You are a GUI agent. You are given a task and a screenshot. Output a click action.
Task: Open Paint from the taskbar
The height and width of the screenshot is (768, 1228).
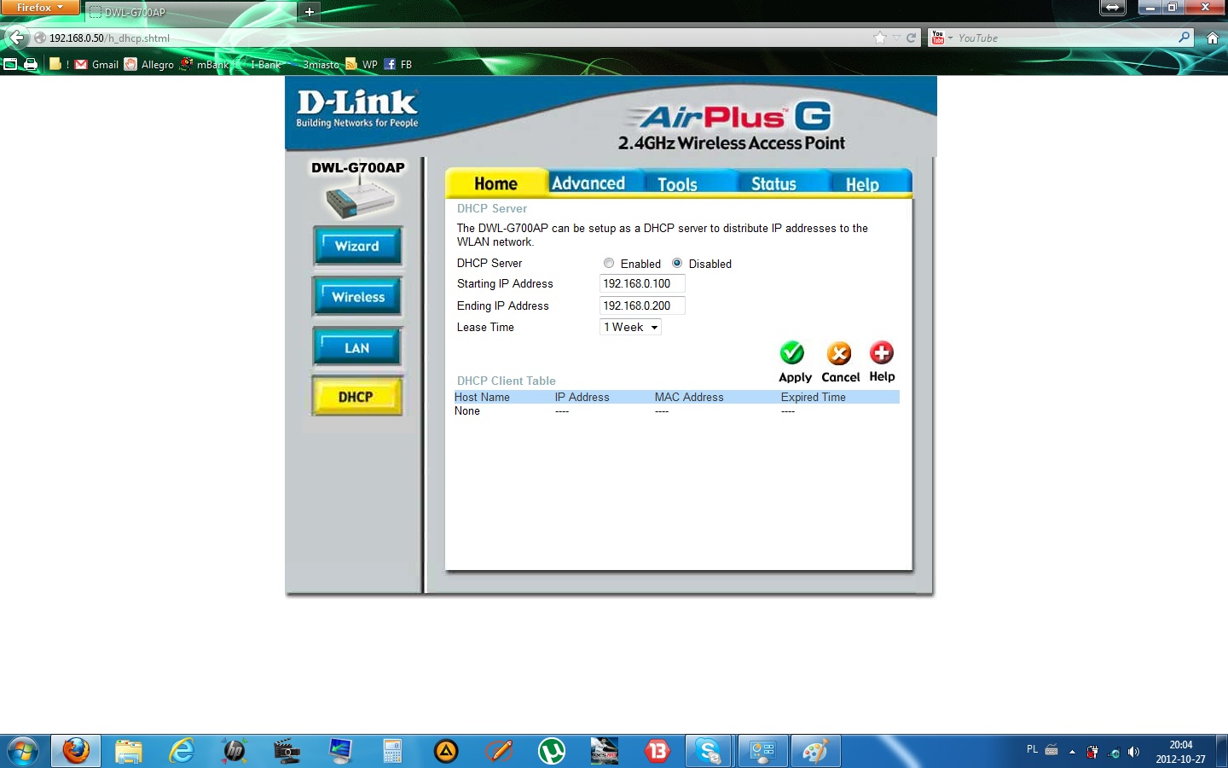click(x=815, y=751)
